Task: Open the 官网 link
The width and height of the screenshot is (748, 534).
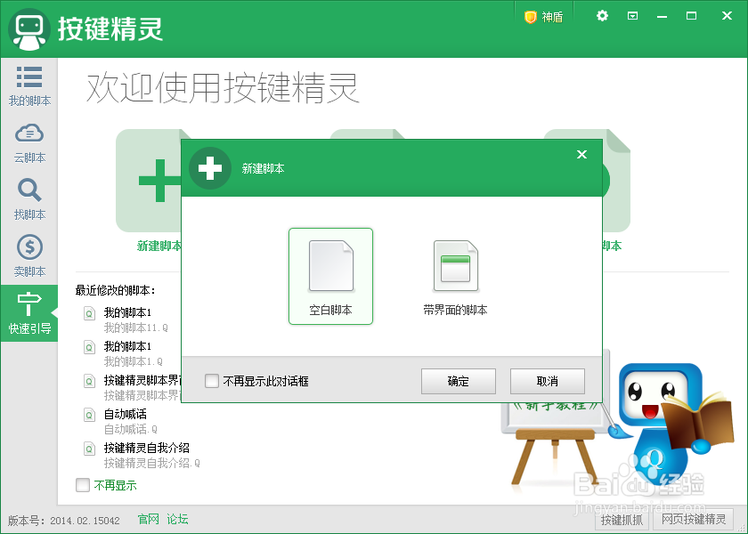Action: [x=149, y=519]
